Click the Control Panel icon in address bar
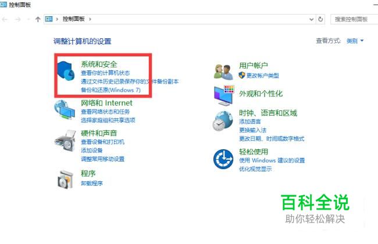378x244 pixels. 49,19
